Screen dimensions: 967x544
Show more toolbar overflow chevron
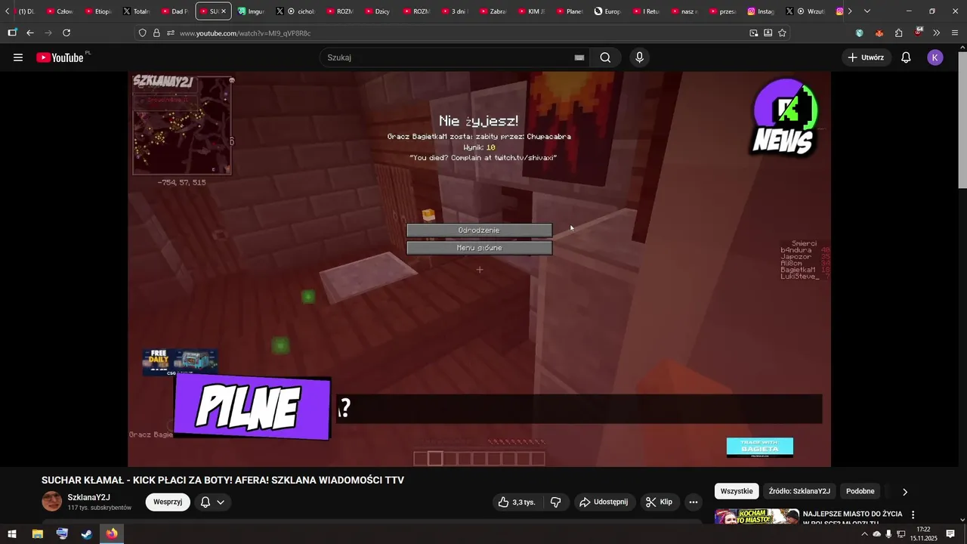click(x=937, y=32)
